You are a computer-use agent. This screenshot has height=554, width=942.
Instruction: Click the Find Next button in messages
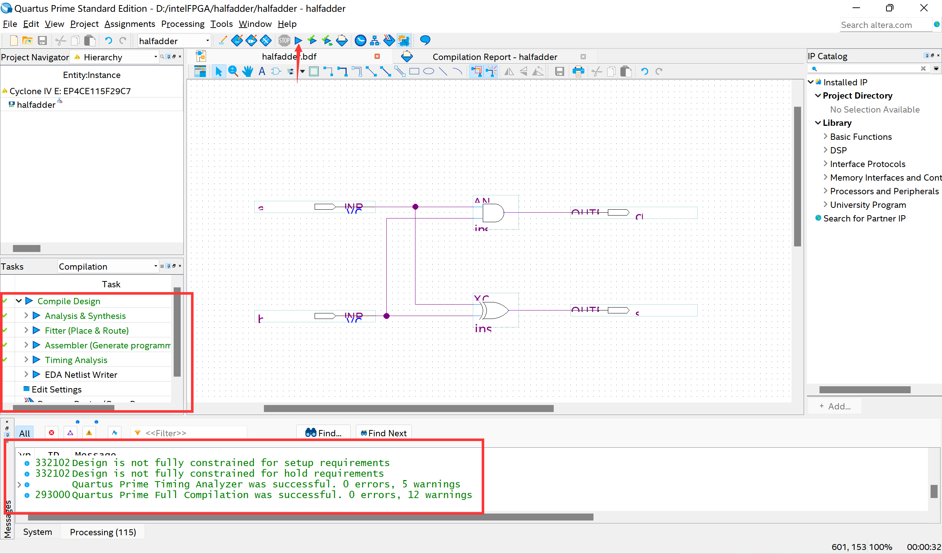[384, 433]
